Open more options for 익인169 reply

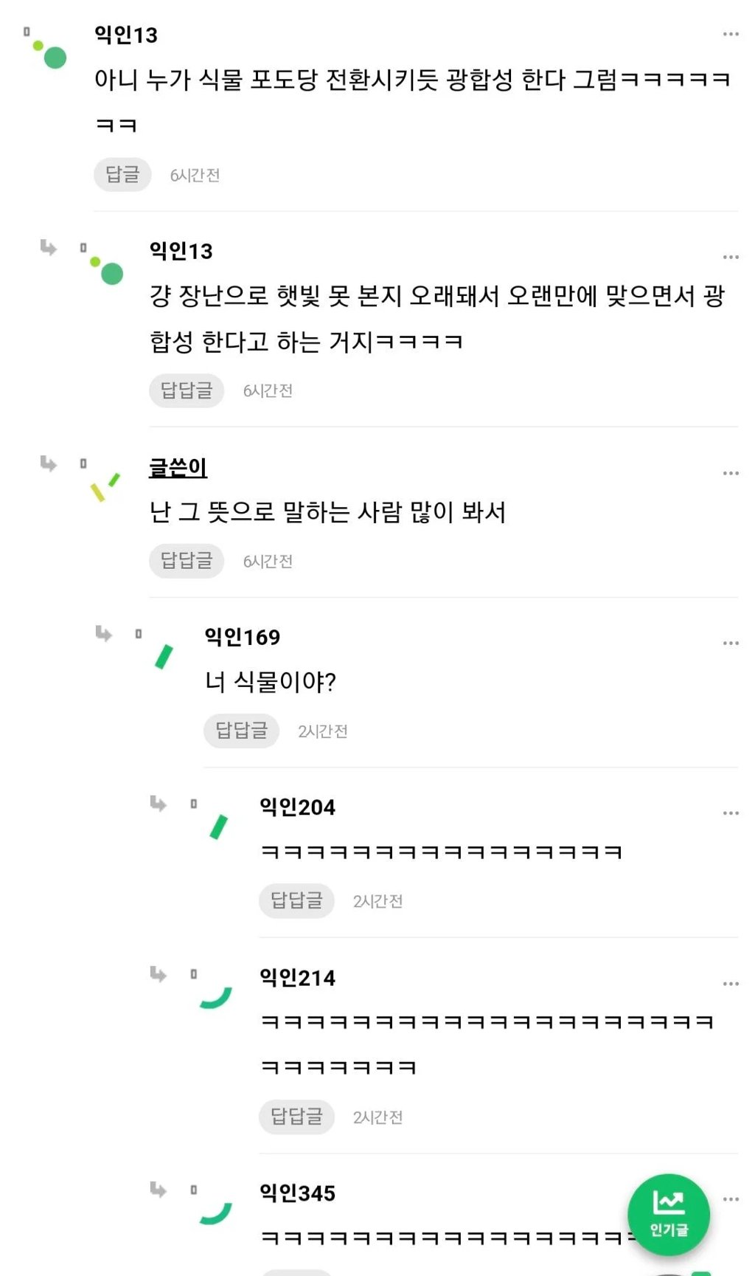(730, 644)
